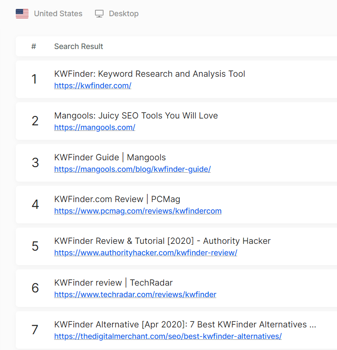337x350 pixels.
Task: Click the Authority Hacker Review & Tutorial title
Action: pos(162,241)
